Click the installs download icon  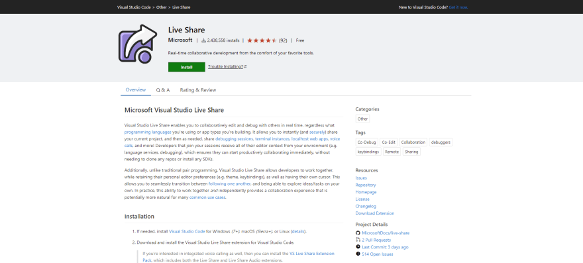pos(203,40)
